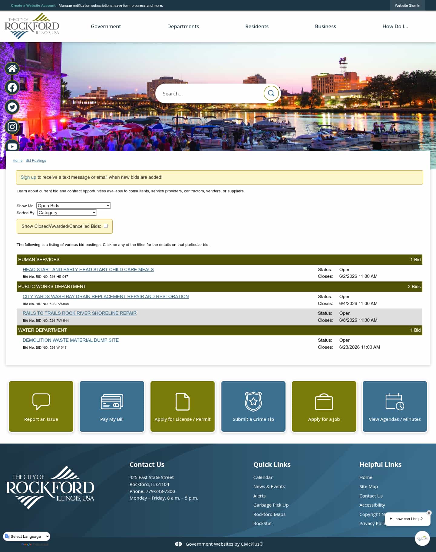Click the credit card Pay My Bill icon
The height and width of the screenshot is (552, 436).
tap(112, 402)
